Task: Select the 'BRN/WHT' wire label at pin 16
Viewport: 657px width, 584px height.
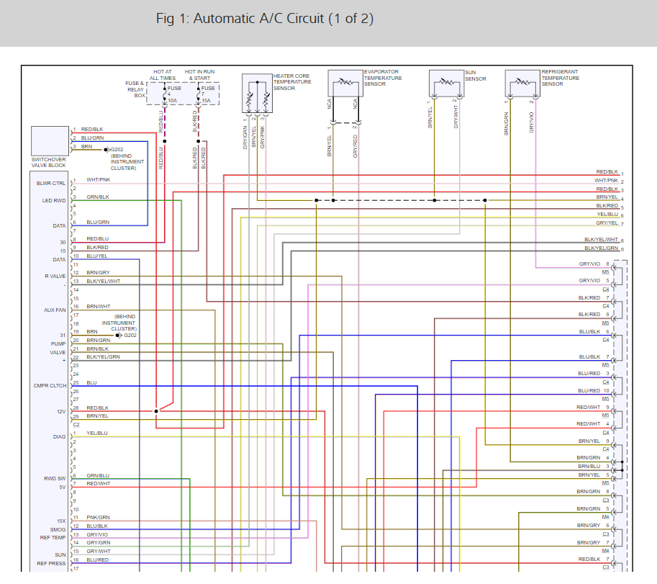Action: pos(99,307)
